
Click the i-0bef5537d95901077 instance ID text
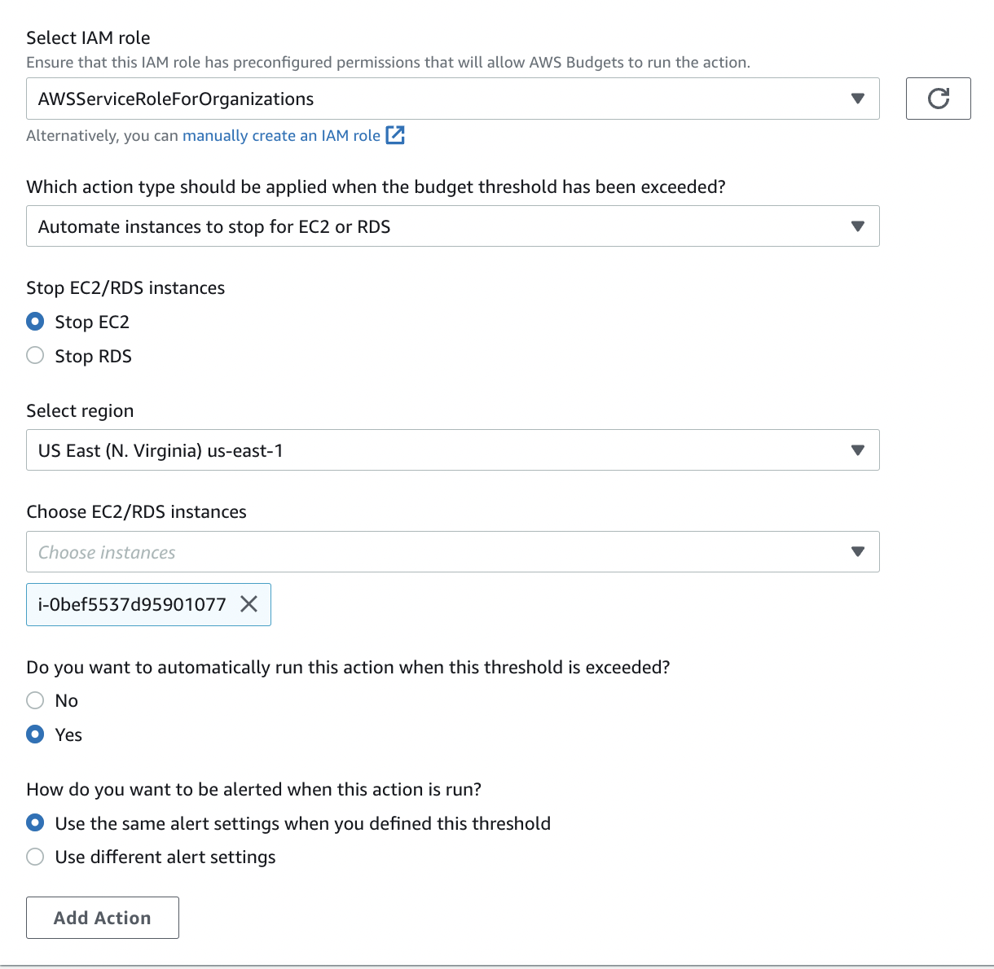pos(132,604)
